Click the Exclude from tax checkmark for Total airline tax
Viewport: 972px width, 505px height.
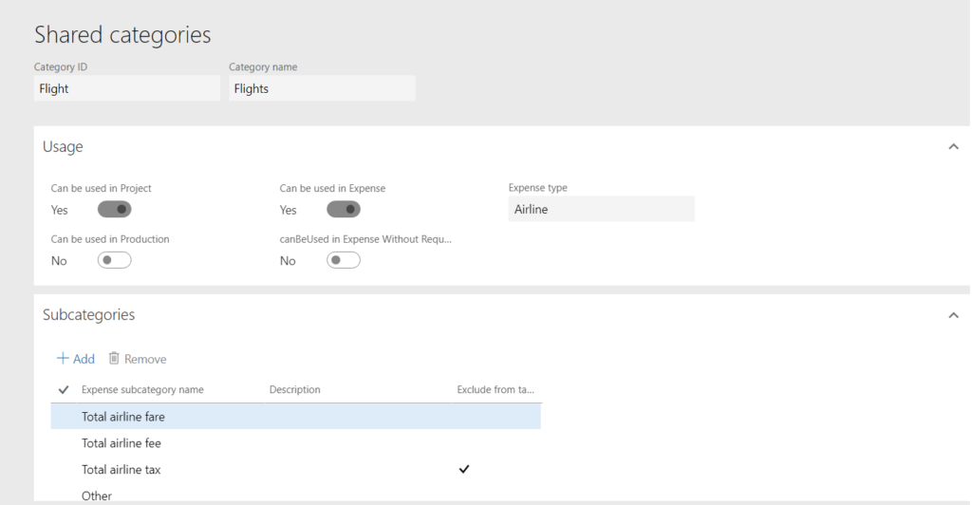pyautogui.click(x=464, y=469)
